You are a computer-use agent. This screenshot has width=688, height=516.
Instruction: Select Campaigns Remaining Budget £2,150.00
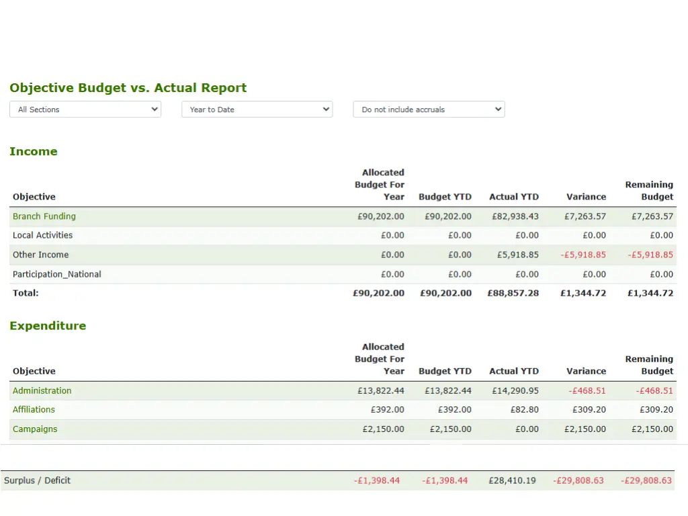[652, 429]
